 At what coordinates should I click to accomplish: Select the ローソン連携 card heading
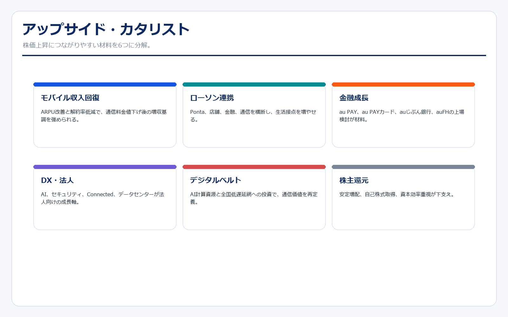coord(212,98)
